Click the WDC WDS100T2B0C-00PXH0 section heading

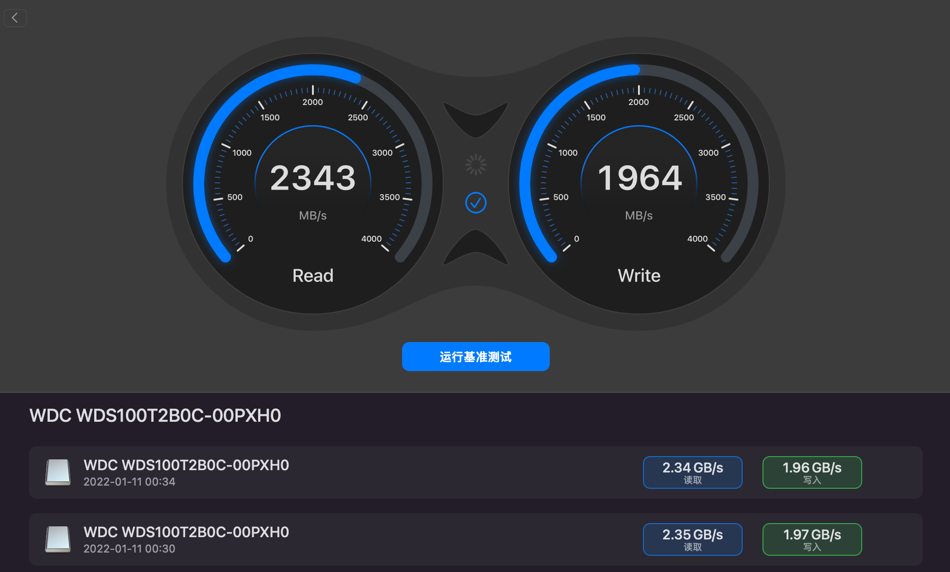[155, 415]
